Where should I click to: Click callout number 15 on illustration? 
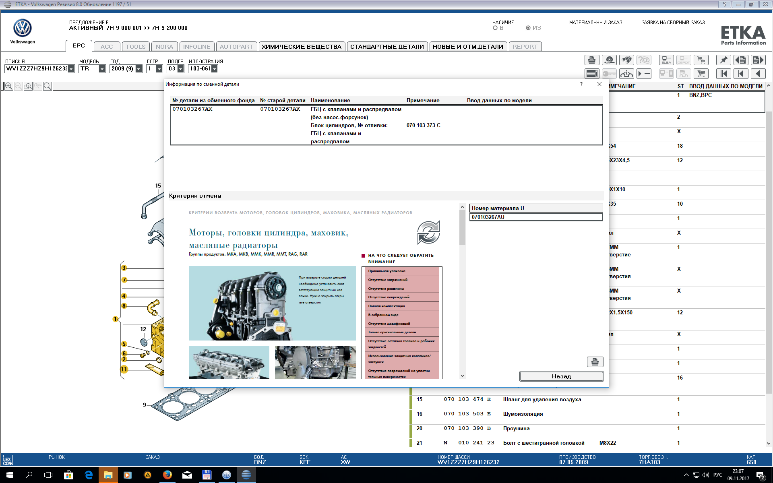pyautogui.click(x=158, y=186)
